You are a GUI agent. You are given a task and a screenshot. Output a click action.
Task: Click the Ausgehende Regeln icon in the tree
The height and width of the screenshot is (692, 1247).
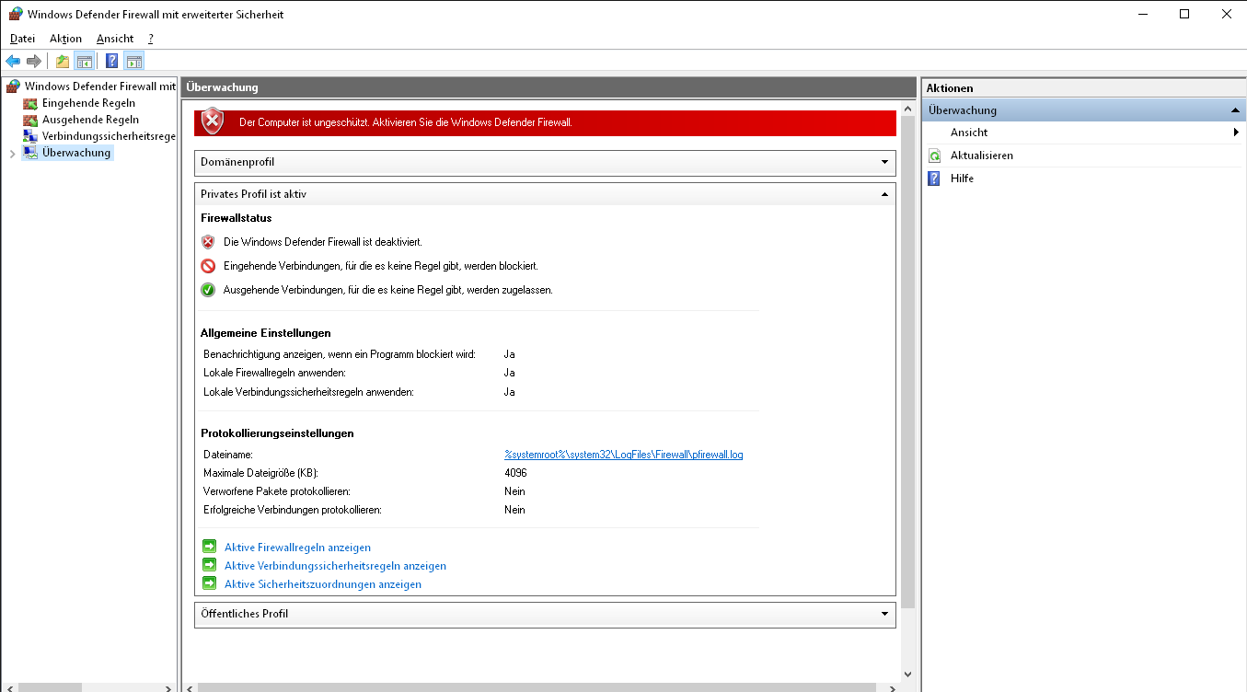click(x=30, y=120)
